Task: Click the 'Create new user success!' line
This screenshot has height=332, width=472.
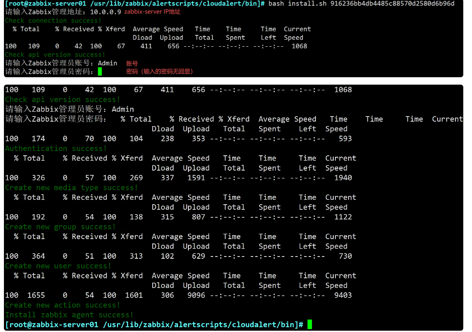Action: pos(58,266)
